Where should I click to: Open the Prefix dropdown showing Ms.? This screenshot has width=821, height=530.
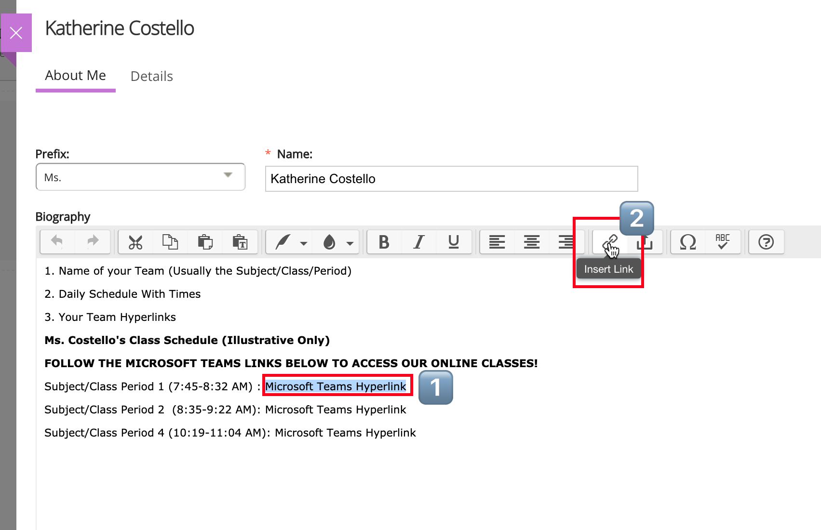click(x=140, y=177)
